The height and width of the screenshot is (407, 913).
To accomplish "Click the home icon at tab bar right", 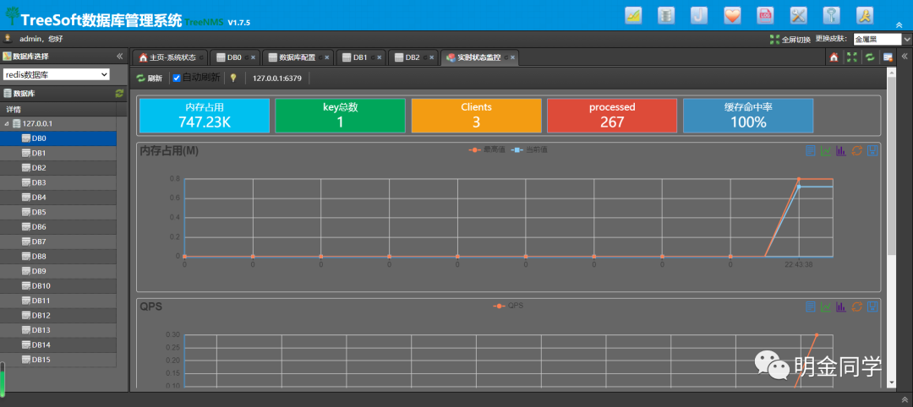I will 834,57.
